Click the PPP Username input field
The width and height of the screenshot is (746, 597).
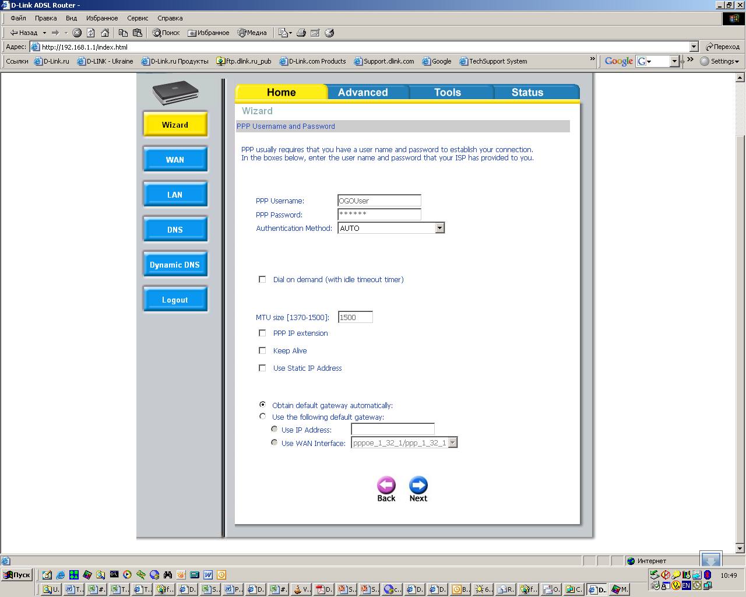(379, 201)
